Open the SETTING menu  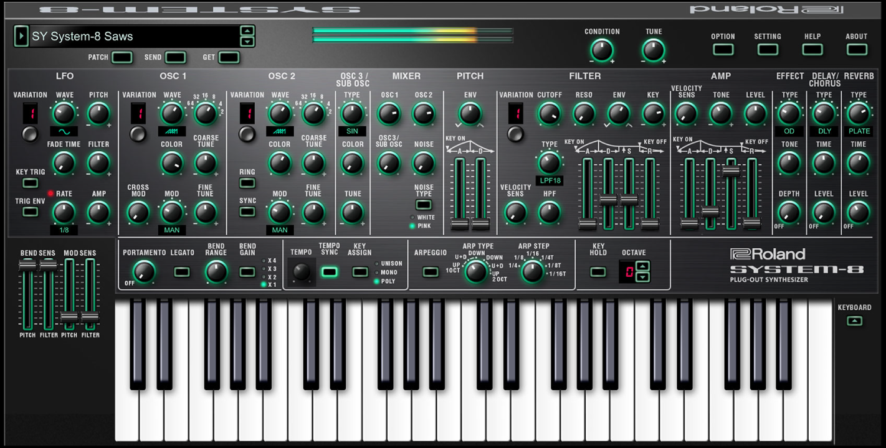[x=768, y=49]
